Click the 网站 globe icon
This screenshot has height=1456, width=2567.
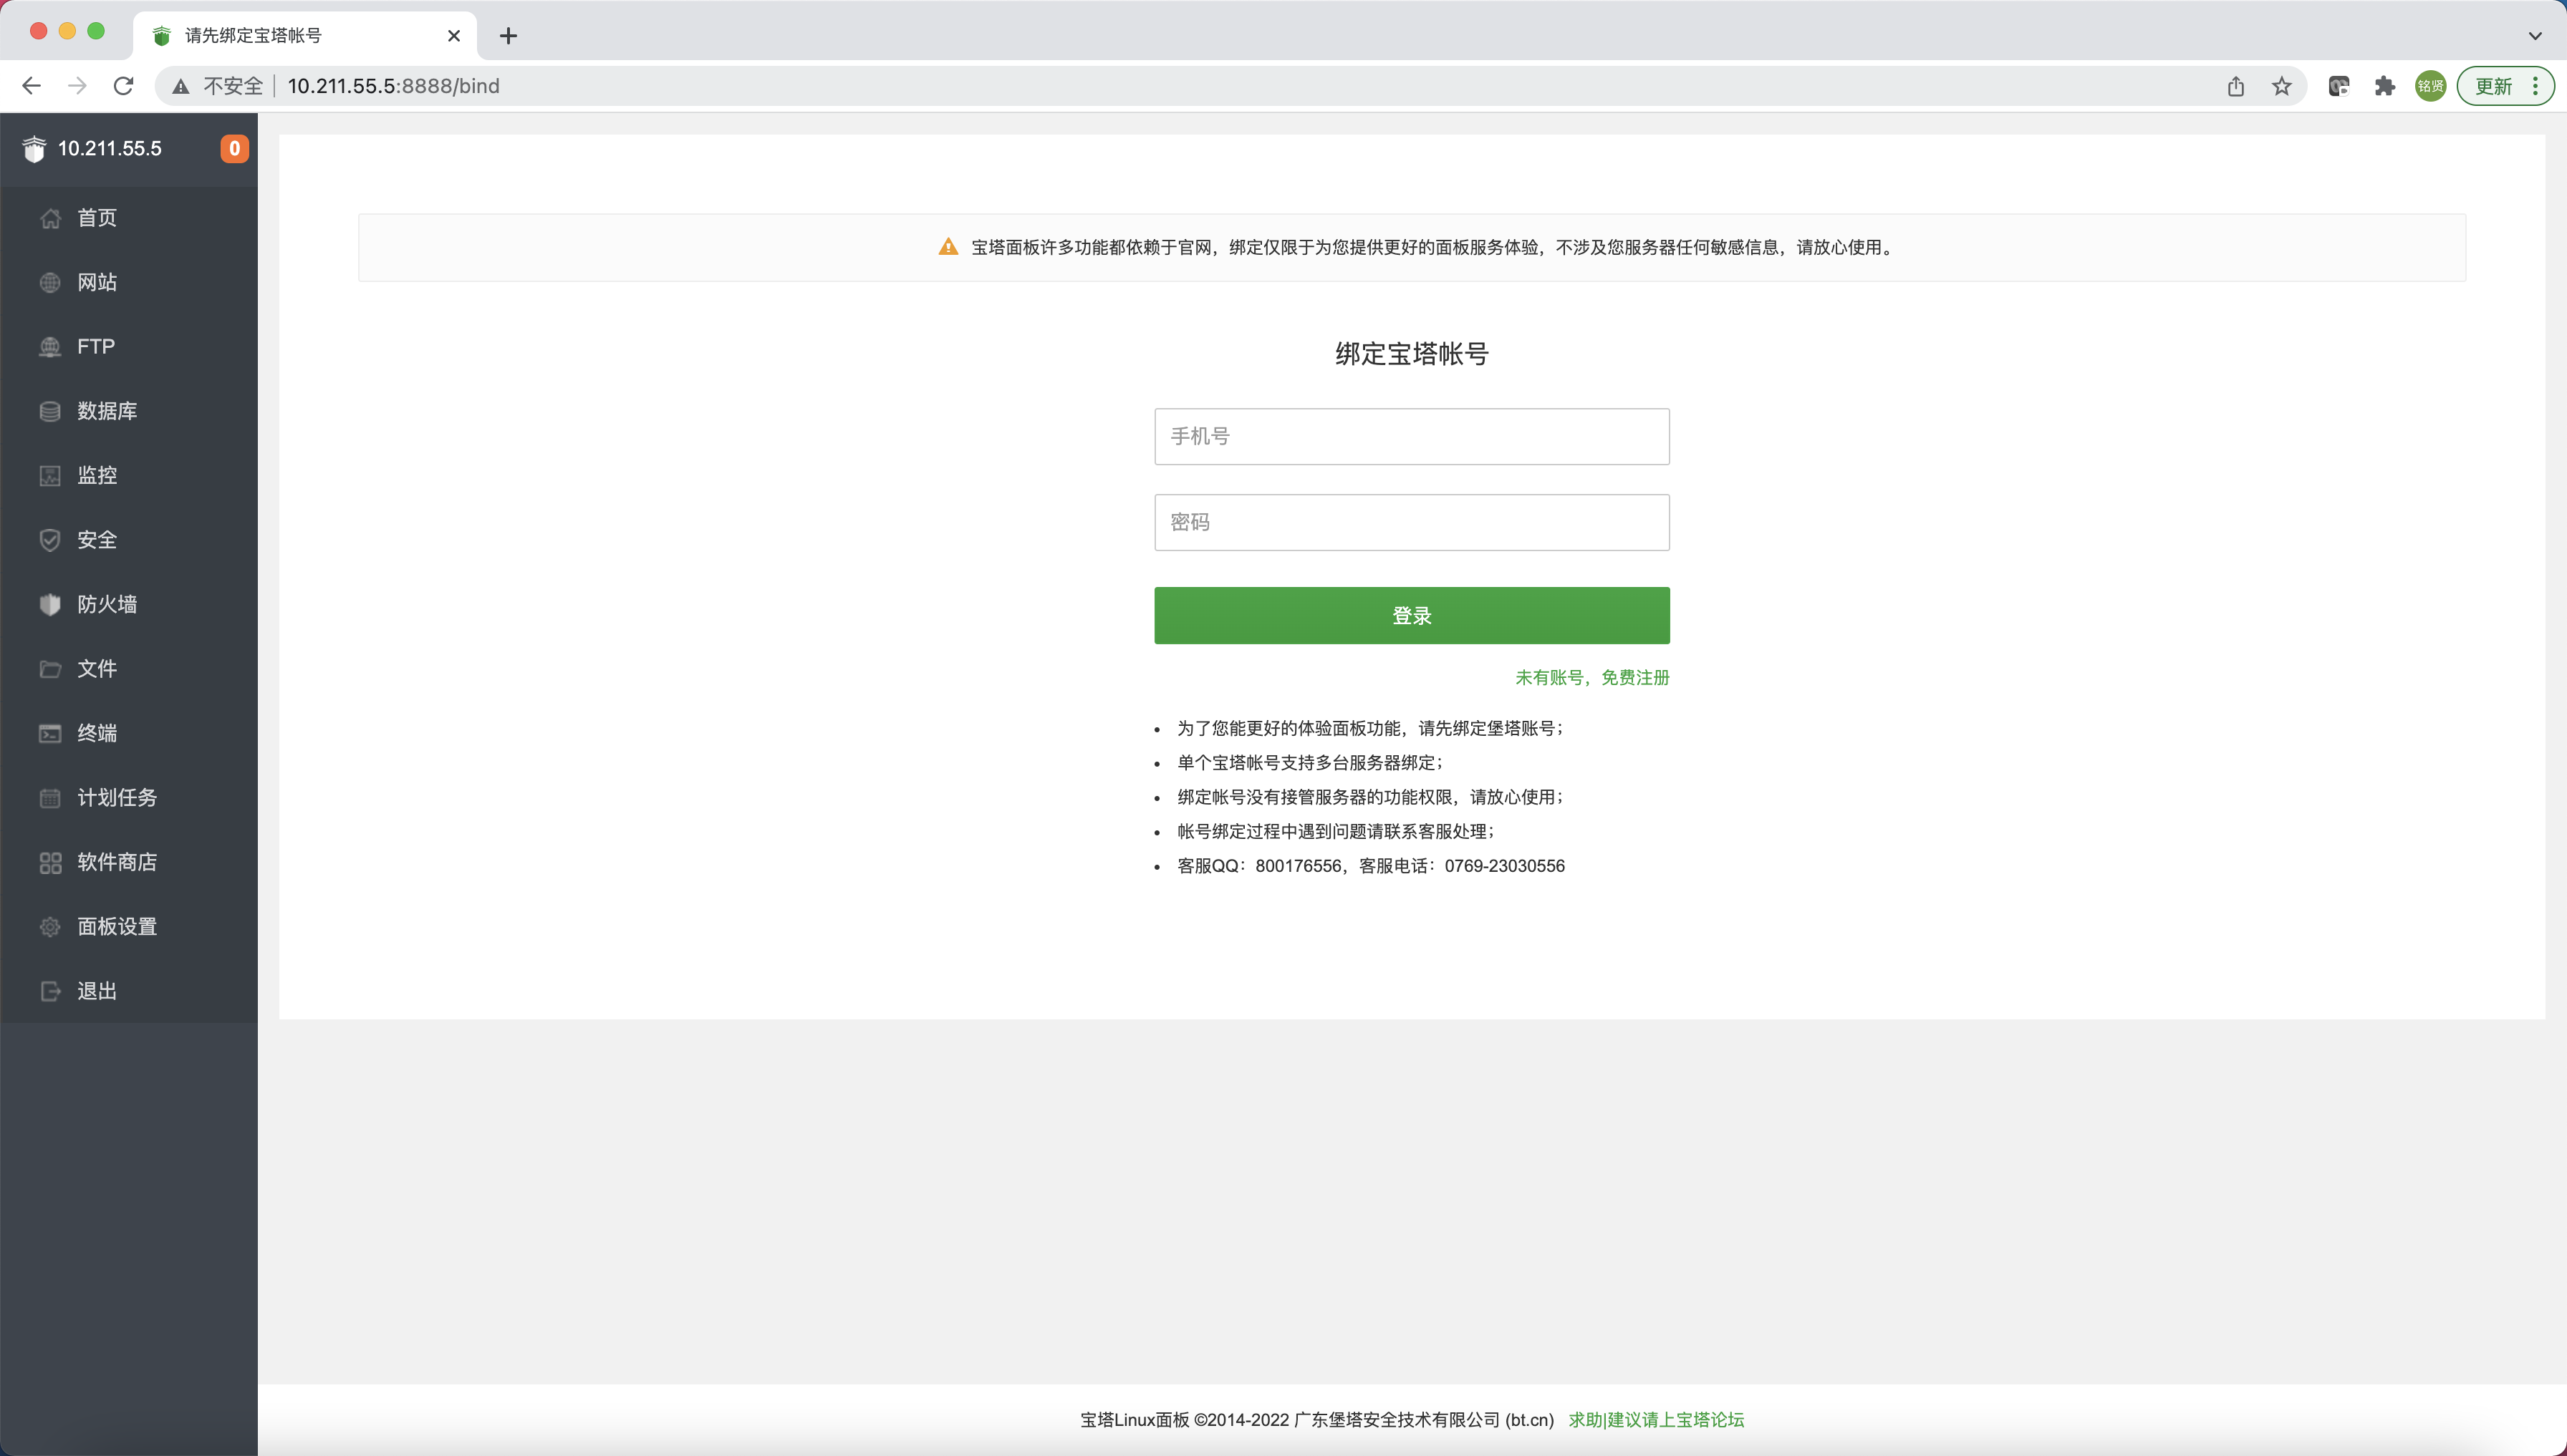click(x=50, y=283)
